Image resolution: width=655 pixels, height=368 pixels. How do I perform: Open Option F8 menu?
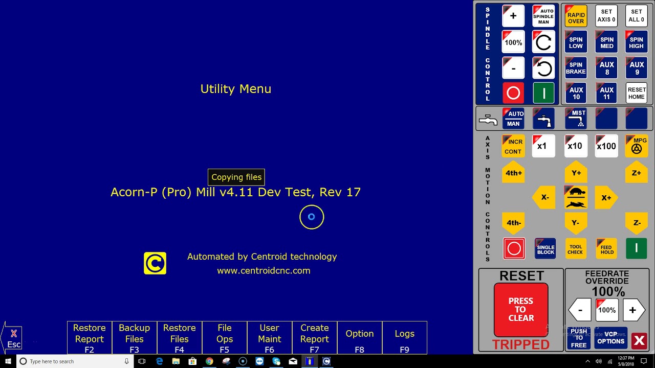pos(360,338)
